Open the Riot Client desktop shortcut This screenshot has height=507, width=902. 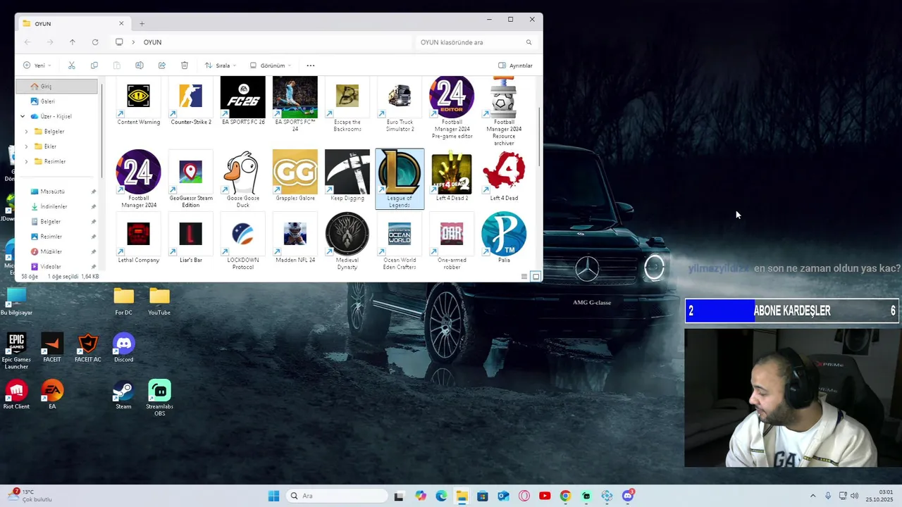[16, 395]
